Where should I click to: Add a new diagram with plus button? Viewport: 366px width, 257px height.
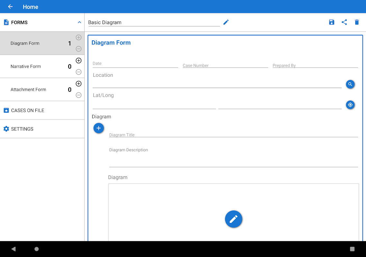tap(98, 128)
